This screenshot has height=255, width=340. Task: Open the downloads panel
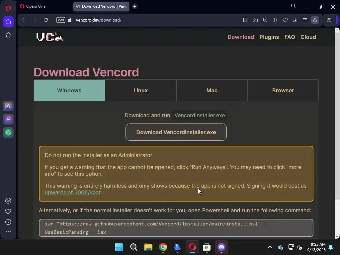tap(295, 20)
